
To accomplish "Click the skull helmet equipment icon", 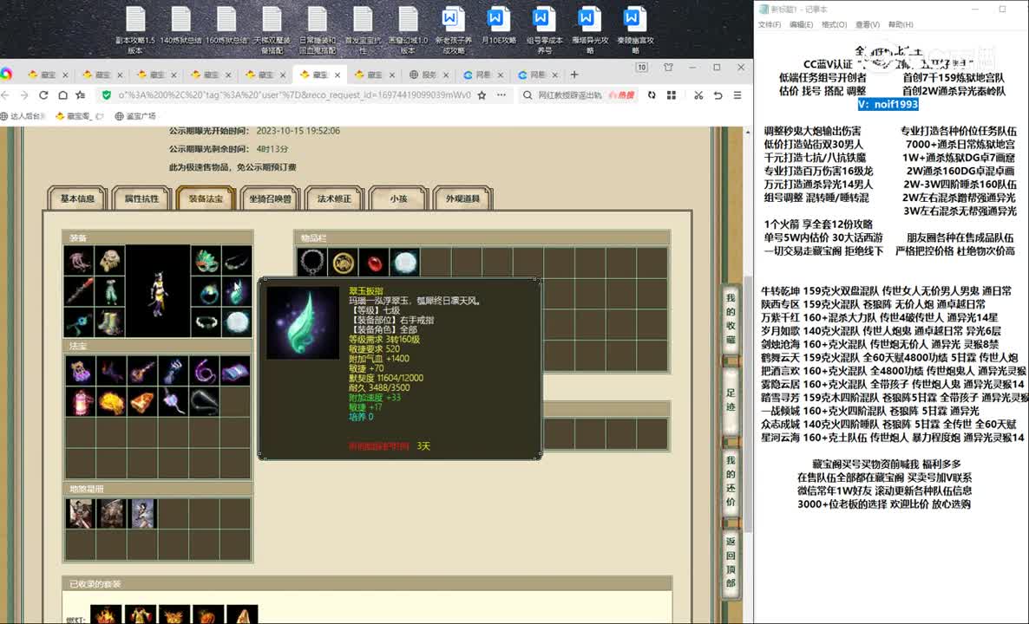I will 109,261.
